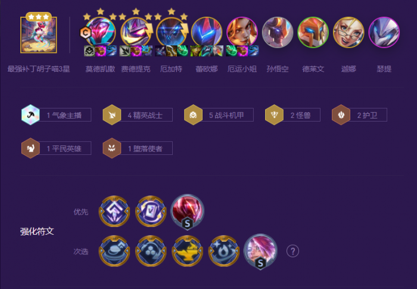Click the 2 护卫 trait badge
The image size is (417, 289).
click(x=360, y=114)
